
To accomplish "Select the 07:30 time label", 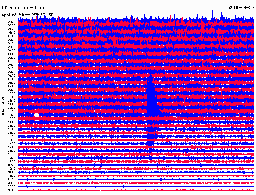I will coord(12,76).
